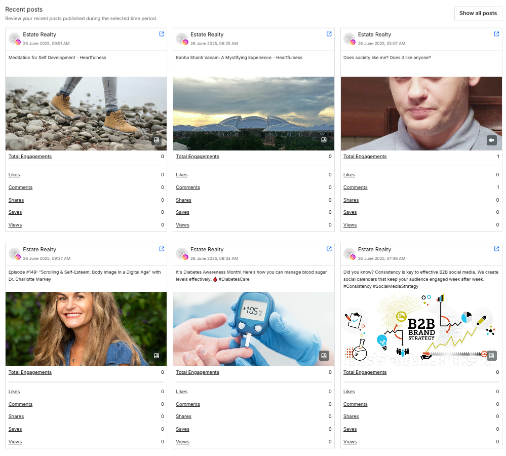The height and width of the screenshot is (456, 506).
Task: Open Comments metric on Diabetes Awareness post
Action: click(188, 404)
